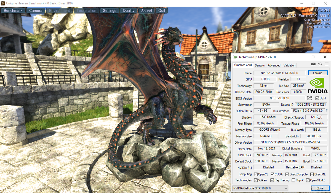Toggle the UEFI checkbox
The height and width of the screenshot is (193, 331).
tap(317, 98)
